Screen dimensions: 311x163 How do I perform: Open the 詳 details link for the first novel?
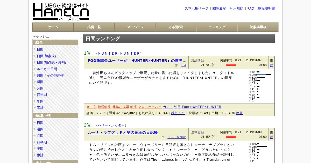pos(272,65)
